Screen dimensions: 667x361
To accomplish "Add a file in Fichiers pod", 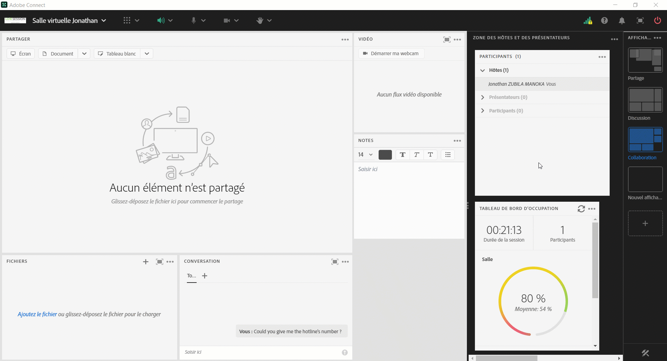I will pyautogui.click(x=146, y=262).
